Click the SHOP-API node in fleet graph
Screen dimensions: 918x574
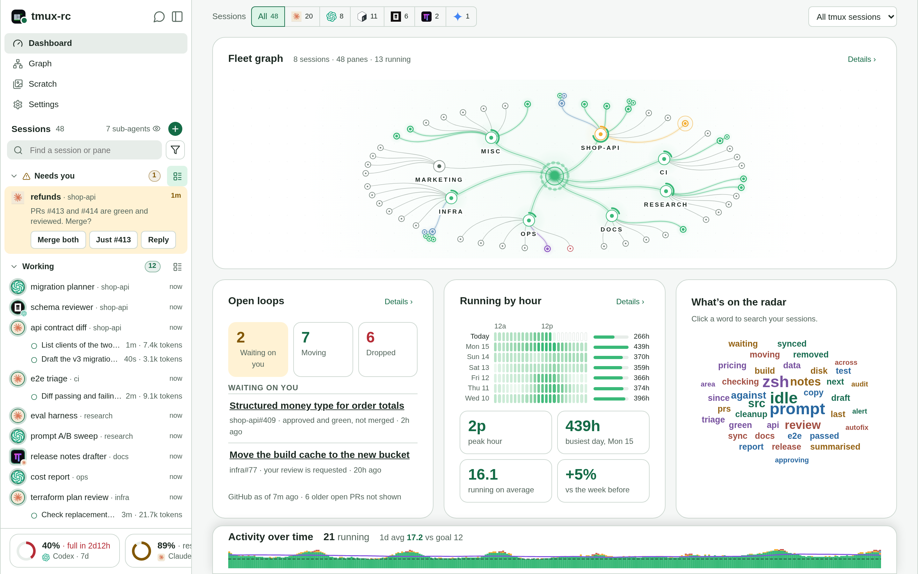click(x=601, y=134)
